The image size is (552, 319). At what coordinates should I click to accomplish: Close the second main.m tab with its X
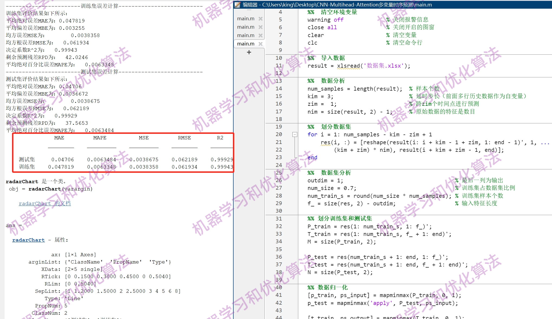click(260, 27)
